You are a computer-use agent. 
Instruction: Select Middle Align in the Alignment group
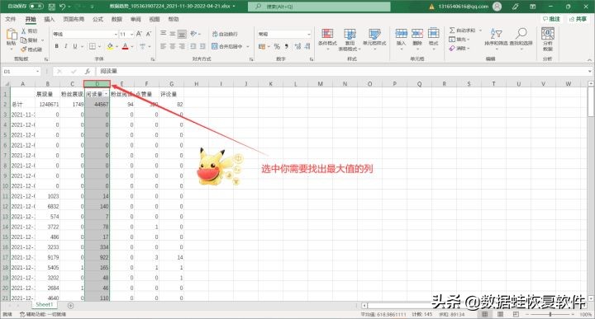[x=172, y=34]
